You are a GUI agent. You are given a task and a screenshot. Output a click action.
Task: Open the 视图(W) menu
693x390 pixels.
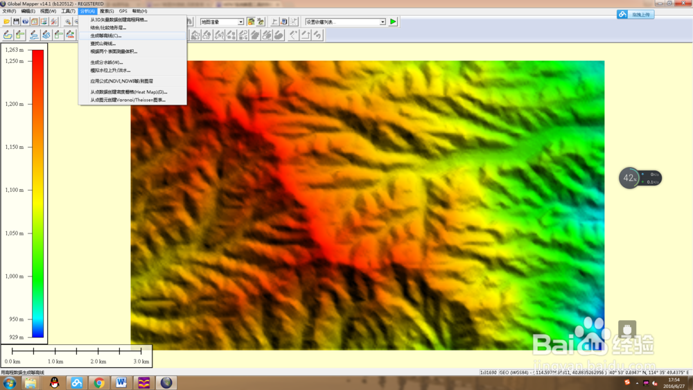coord(49,11)
